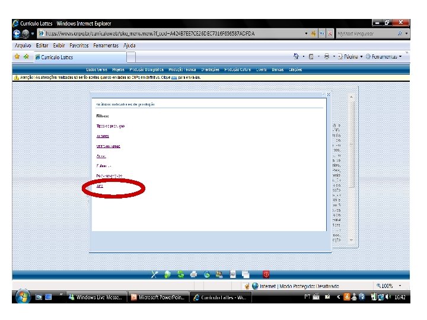The width and height of the screenshot is (427, 320).
Task: Open a new blank browser tab
Action: coord(131,57)
